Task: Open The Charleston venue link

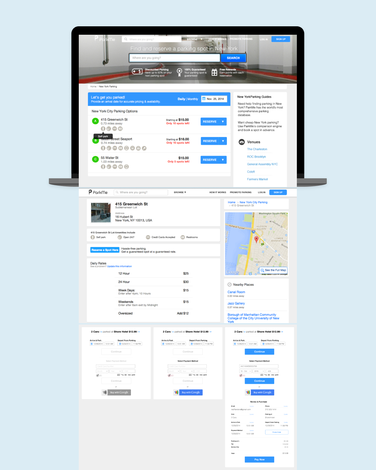Action: (257, 149)
